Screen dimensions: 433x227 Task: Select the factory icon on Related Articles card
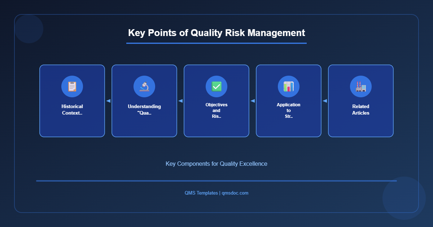[360, 86]
